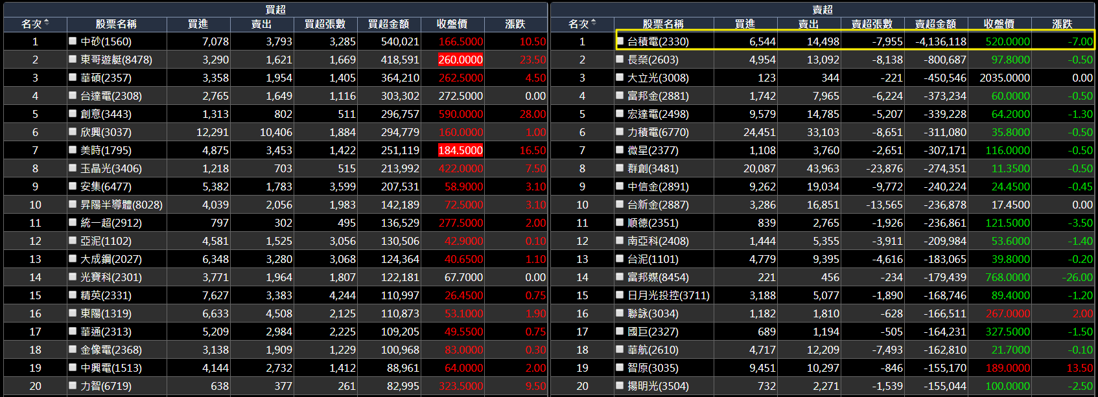Open stock 長榮(2603)

pos(653,60)
